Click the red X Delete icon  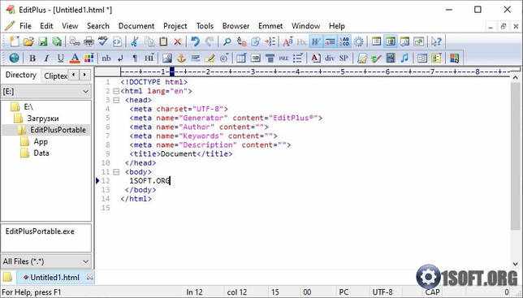177,41
